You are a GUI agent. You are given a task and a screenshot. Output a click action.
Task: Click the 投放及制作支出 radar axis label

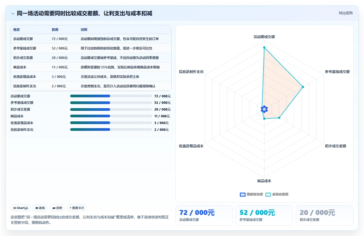[191, 72]
